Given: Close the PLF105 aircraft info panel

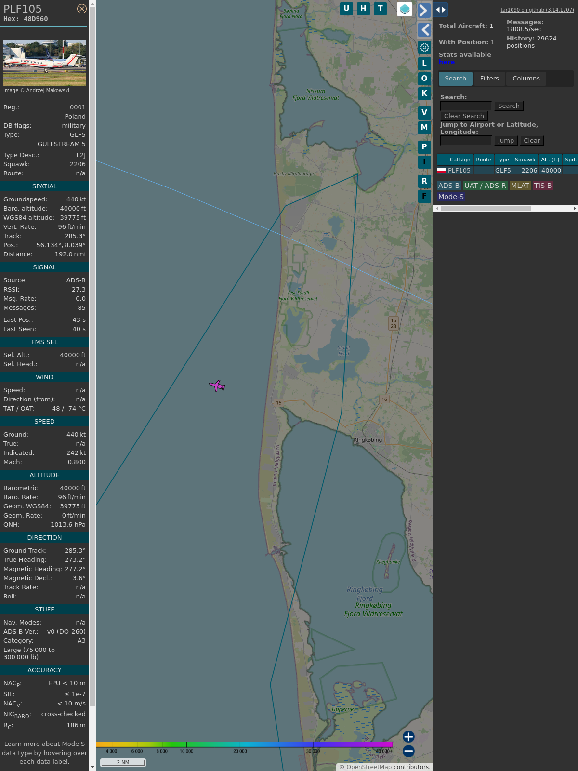Looking at the screenshot, I should 82,9.
